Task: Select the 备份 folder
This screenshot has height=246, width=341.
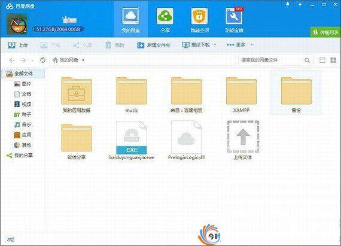Action: tap(296, 93)
